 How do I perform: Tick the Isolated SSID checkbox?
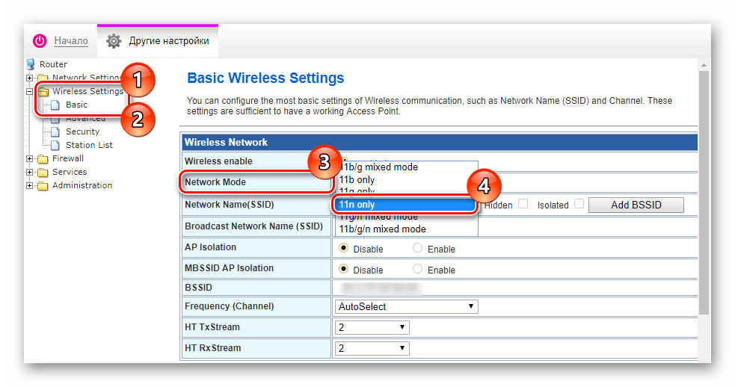point(579,204)
